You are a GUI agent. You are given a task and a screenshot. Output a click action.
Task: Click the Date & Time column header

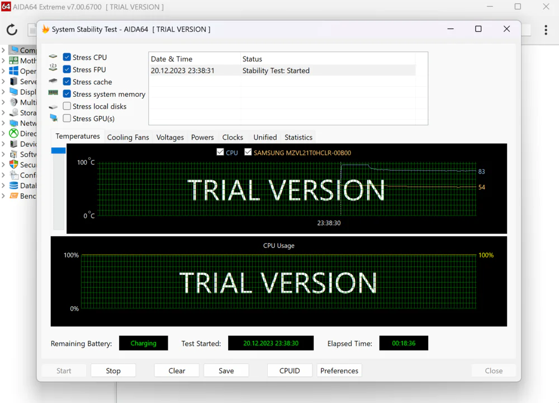point(195,59)
